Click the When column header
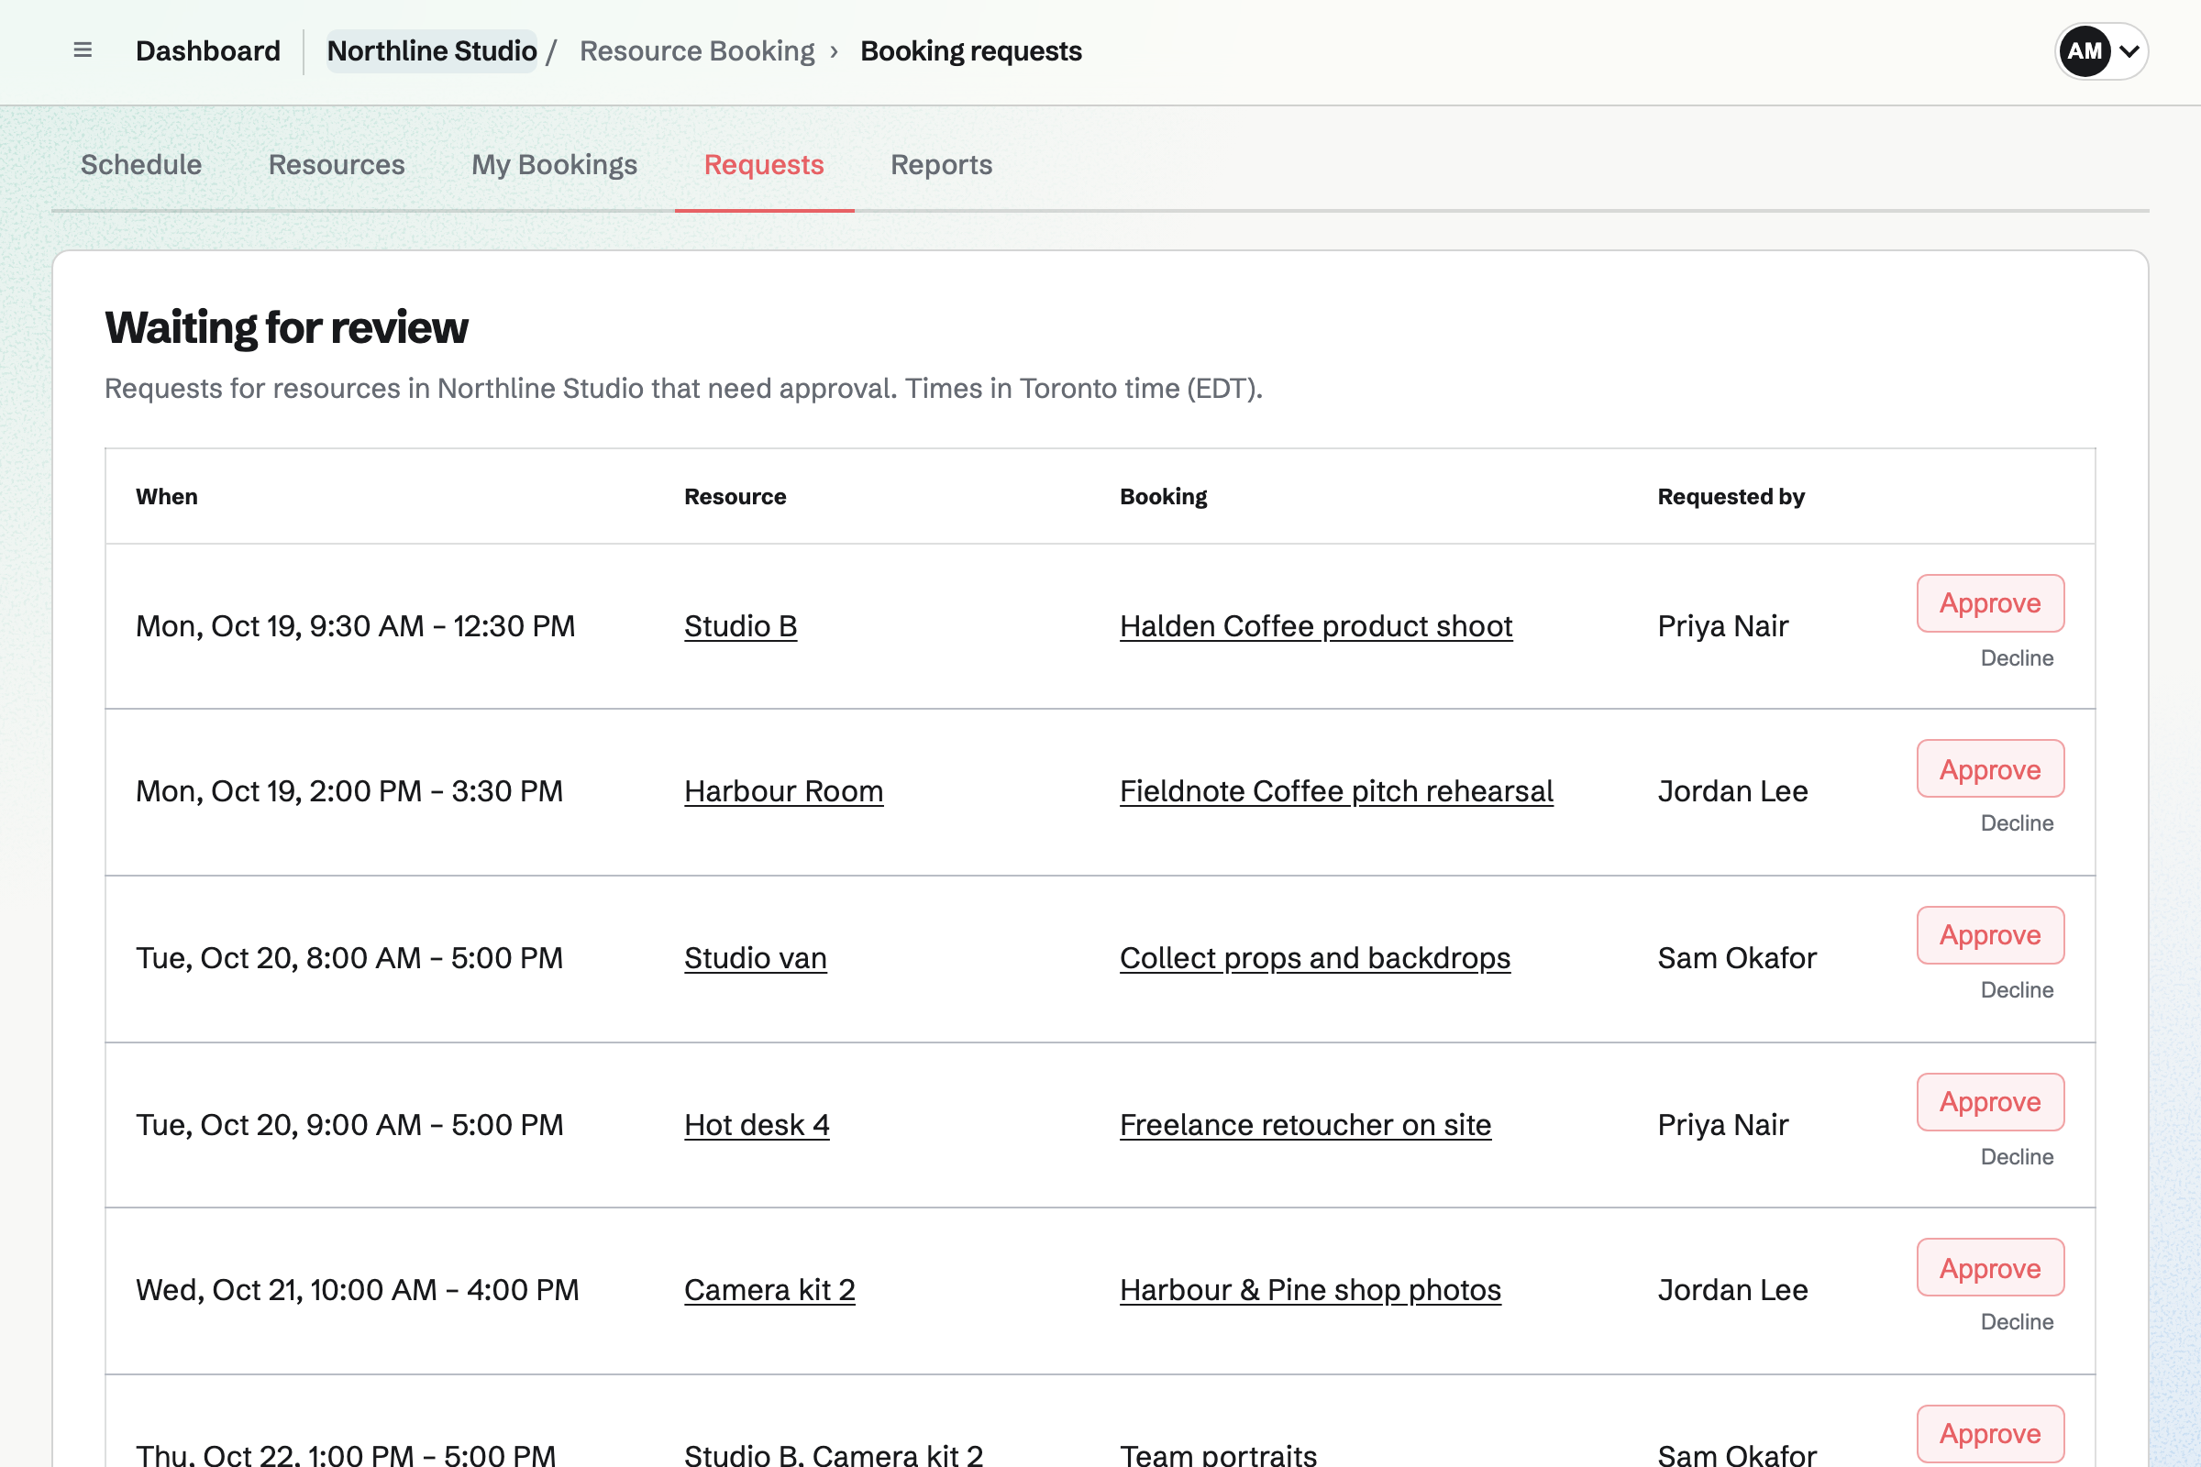 [167, 497]
